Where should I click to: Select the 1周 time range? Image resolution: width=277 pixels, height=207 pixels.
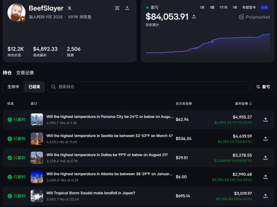tap(212, 7)
